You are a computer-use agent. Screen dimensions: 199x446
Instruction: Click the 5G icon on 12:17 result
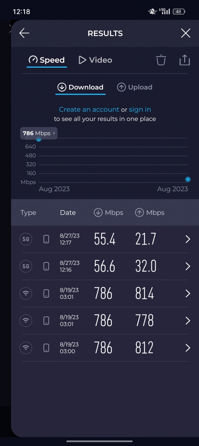tap(26, 239)
